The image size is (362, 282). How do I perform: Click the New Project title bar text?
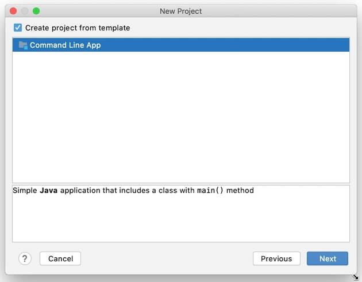pyautogui.click(x=180, y=11)
